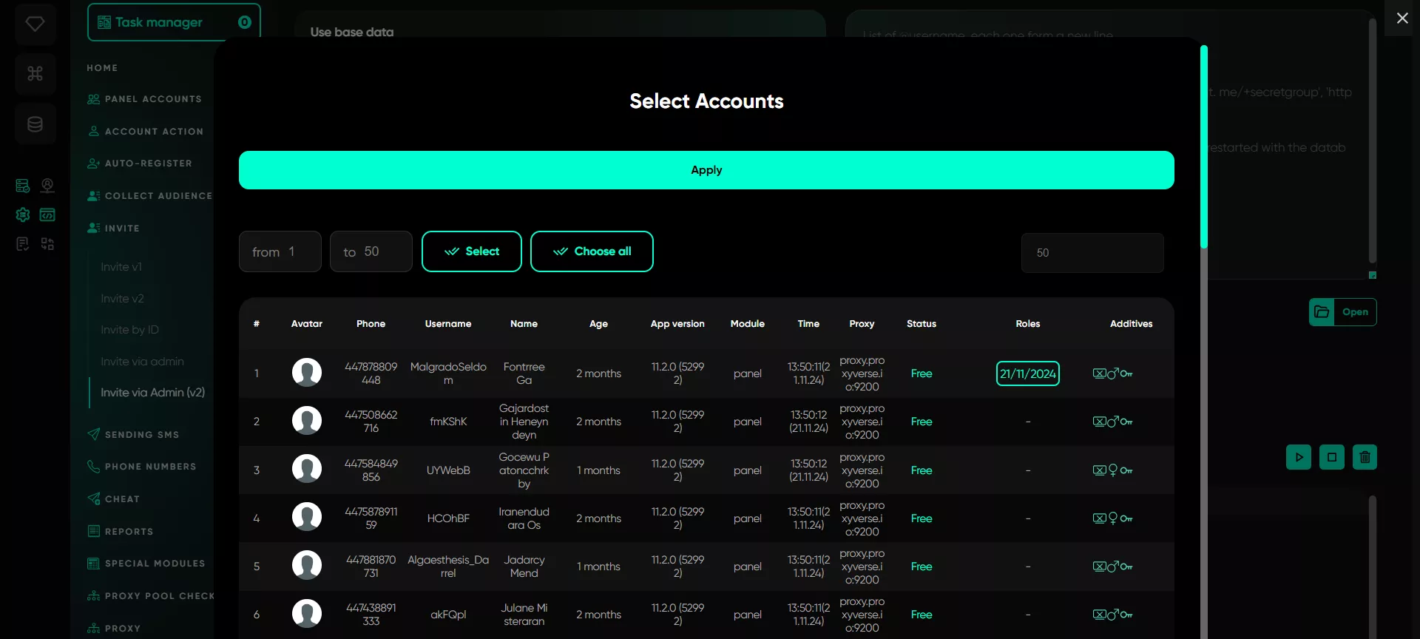Expand the Collect Audience section
The image size is (1420, 639).
[150, 195]
